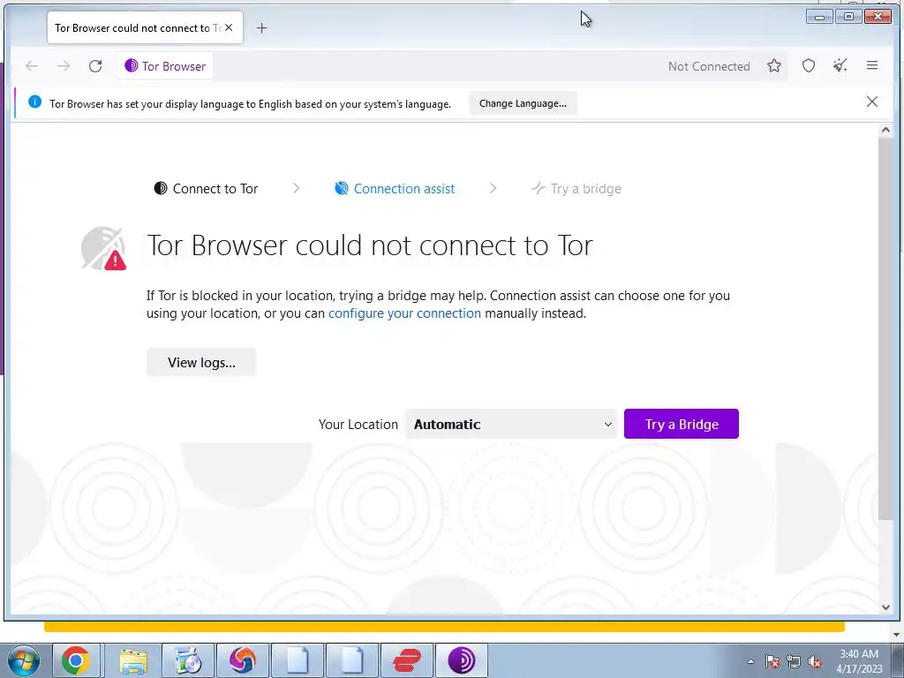The height and width of the screenshot is (678, 904).
Task: Bookmark this page with the star icon
Action: (774, 65)
